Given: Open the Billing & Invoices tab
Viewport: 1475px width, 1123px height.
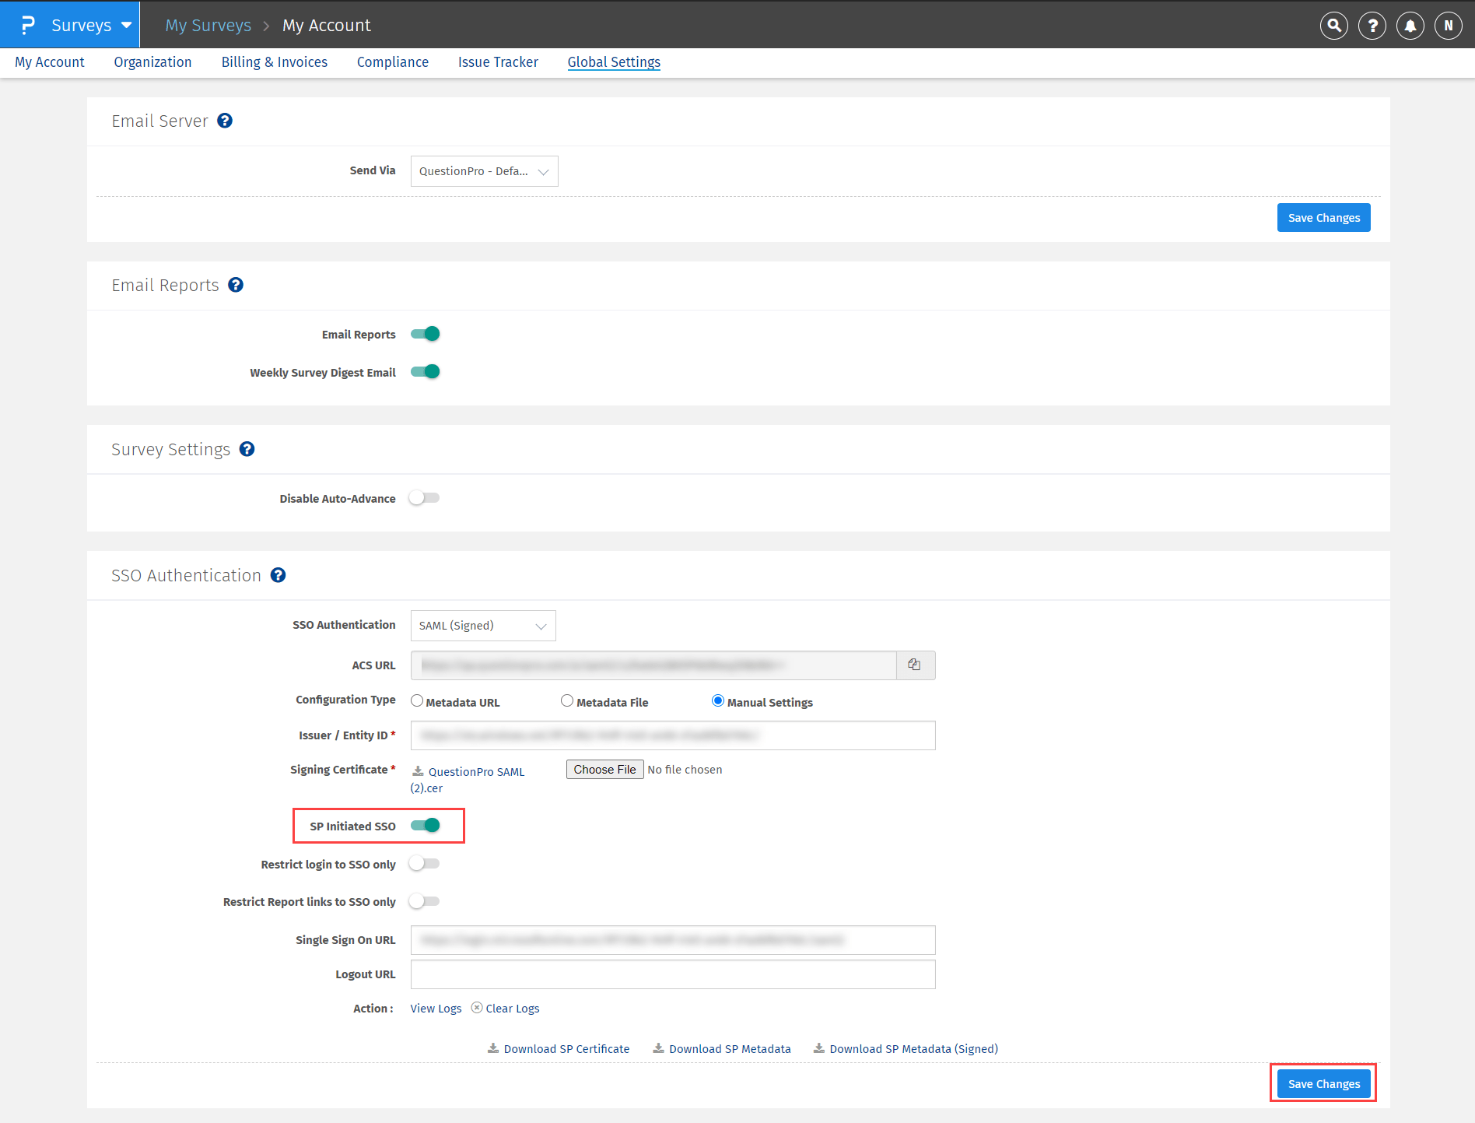Looking at the screenshot, I should 275,62.
